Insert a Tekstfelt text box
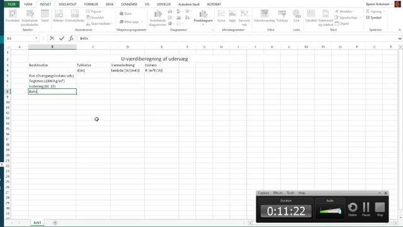 310,16
